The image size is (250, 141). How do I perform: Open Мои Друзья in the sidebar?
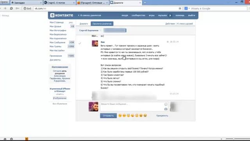(55, 26)
